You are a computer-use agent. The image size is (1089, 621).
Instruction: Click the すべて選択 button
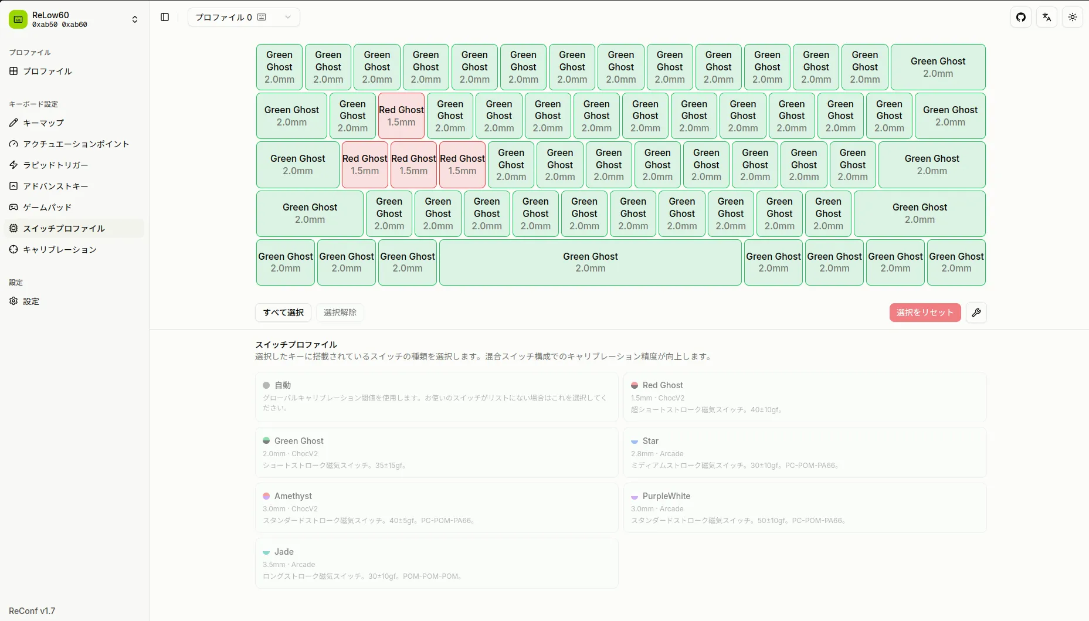click(283, 313)
